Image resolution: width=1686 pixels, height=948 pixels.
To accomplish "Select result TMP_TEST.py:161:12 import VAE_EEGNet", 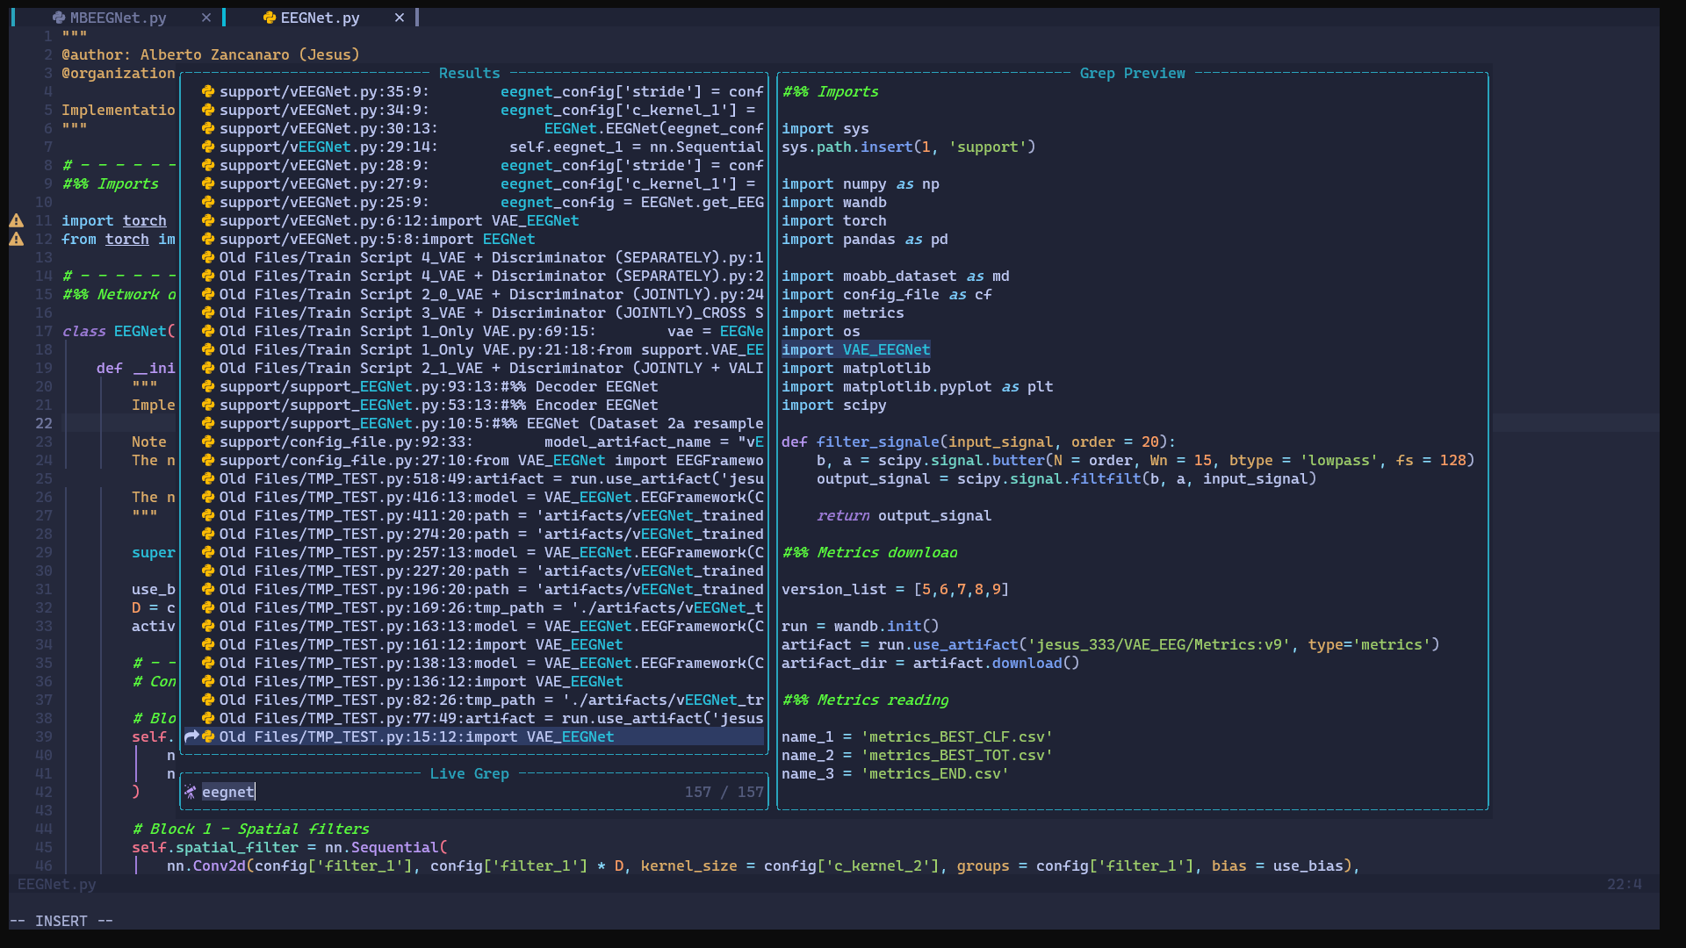I will point(474,644).
